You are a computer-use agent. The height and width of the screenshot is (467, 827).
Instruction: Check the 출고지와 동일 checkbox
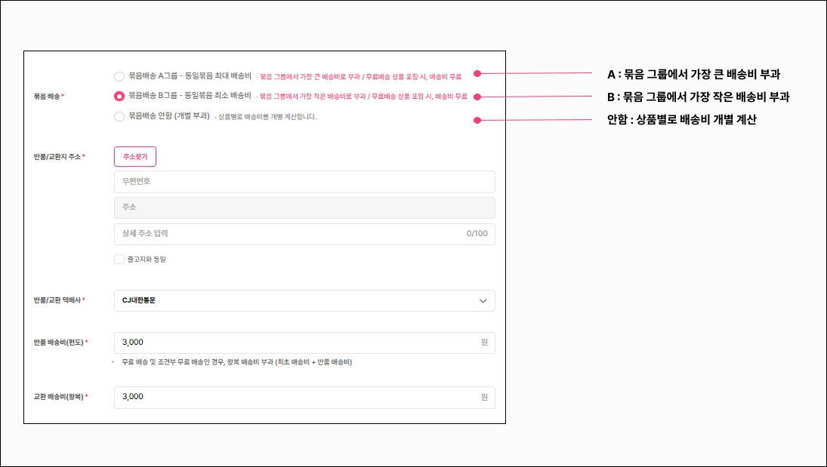coord(119,259)
